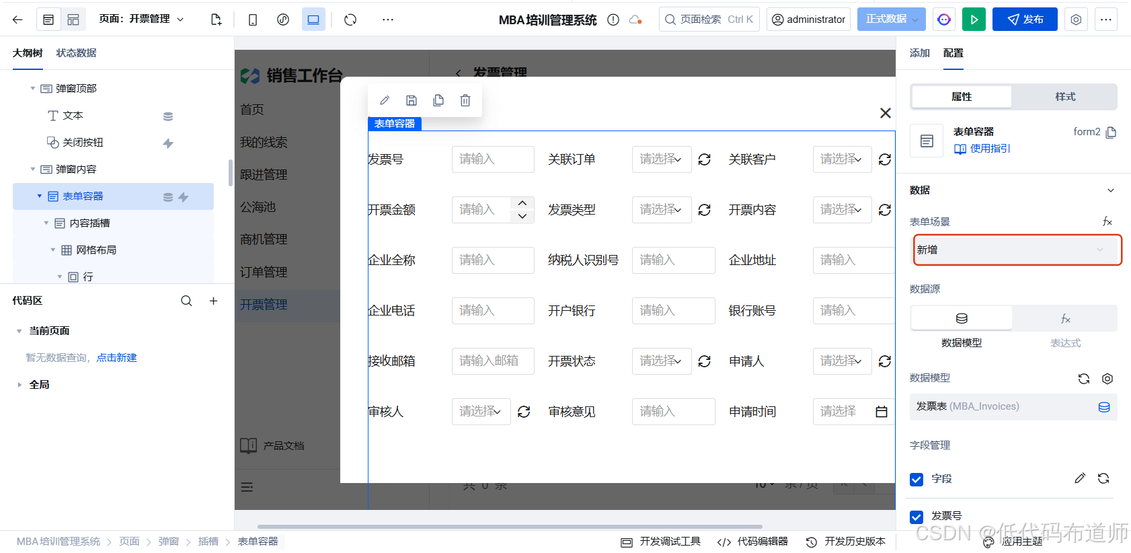Click the green run preview button

[x=974, y=20]
